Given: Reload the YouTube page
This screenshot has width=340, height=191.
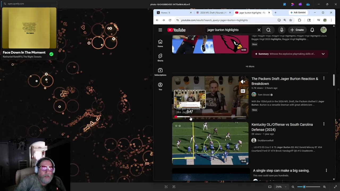Looking at the screenshot, I should coord(170,20).
